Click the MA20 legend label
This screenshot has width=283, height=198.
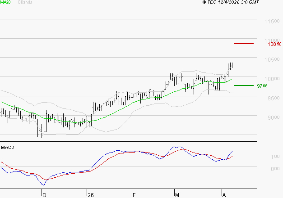pos(5,2)
